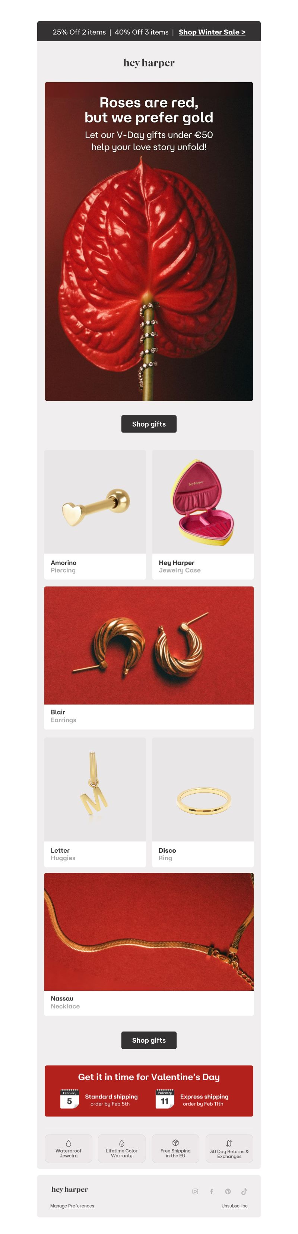View the Blair Earrings product photo

click(149, 645)
